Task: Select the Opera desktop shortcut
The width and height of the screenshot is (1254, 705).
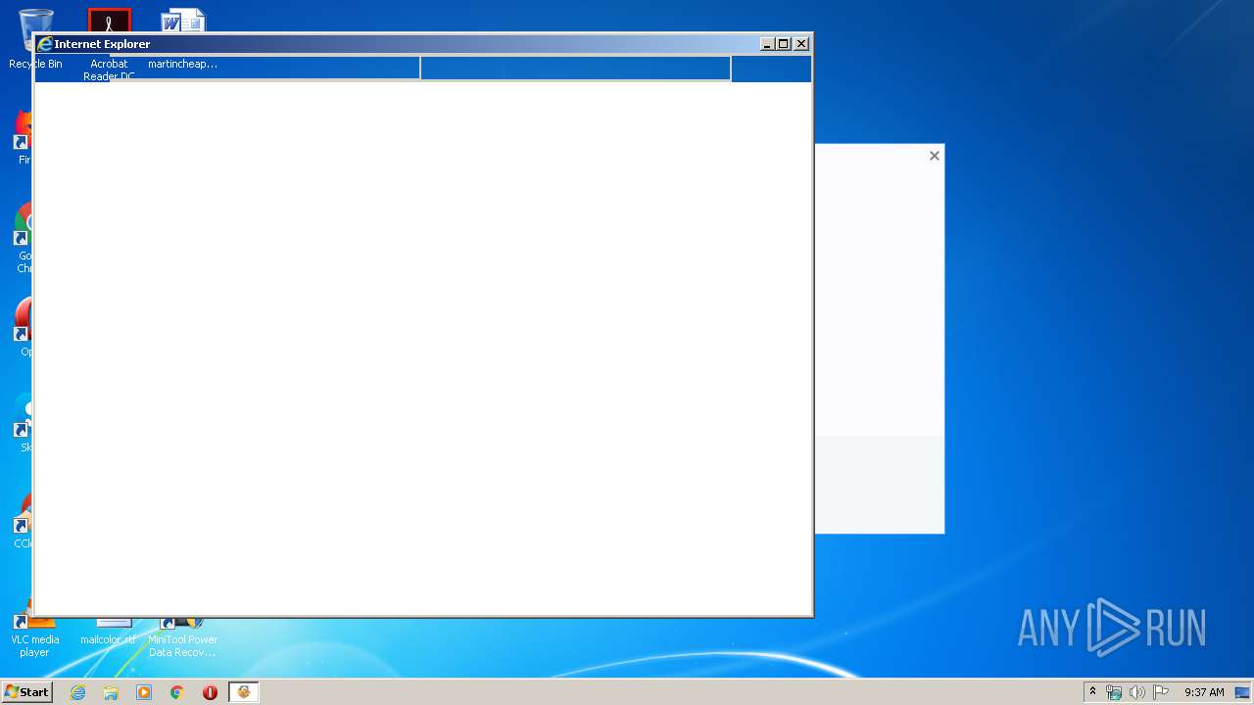Action: [22, 328]
